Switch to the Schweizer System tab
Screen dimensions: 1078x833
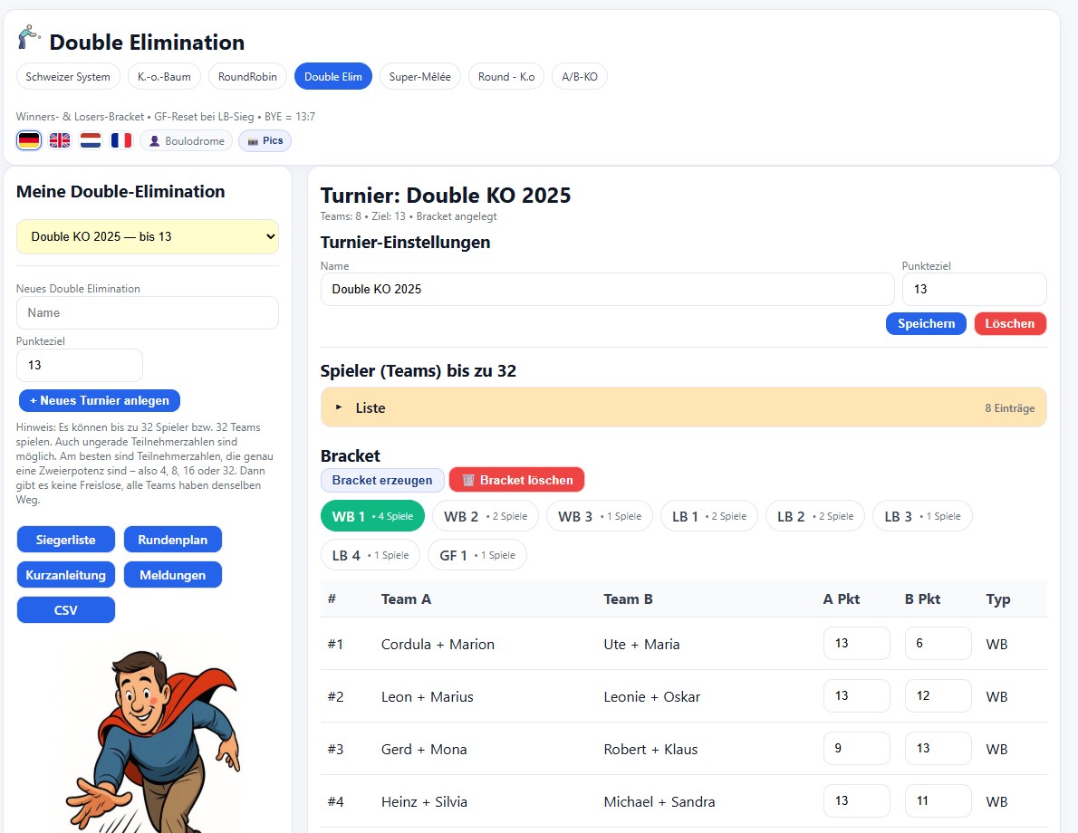(x=68, y=77)
